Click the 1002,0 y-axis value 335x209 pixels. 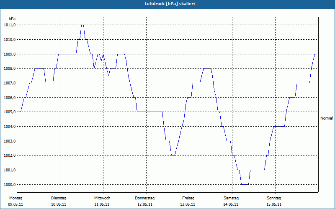pos(10,155)
